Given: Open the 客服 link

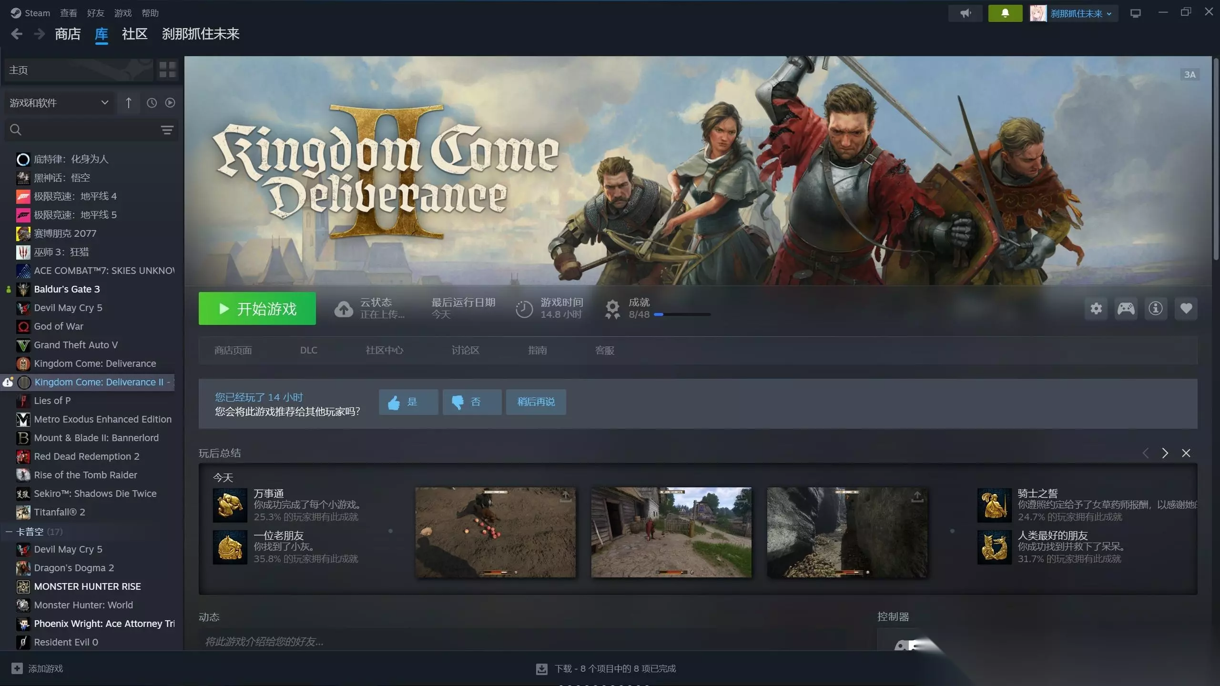Looking at the screenshot, I should [x=605, y=351].
